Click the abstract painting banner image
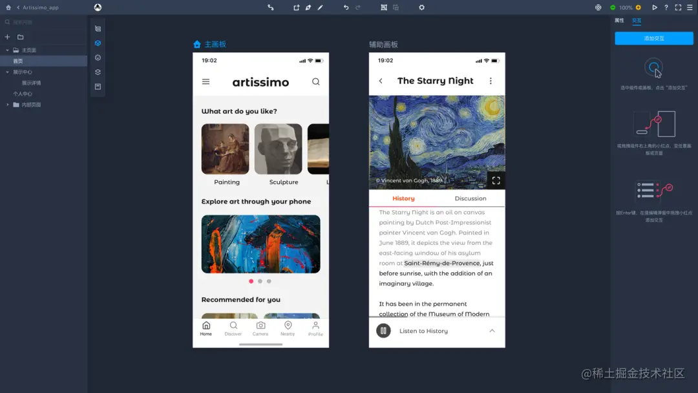 261,244
